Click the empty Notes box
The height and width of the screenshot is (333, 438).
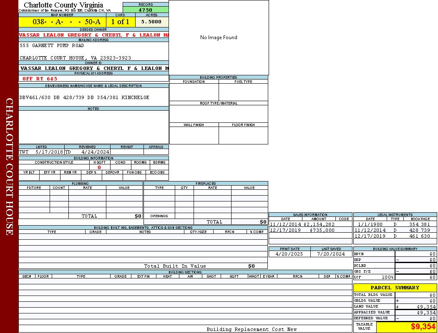coord(93,127)
